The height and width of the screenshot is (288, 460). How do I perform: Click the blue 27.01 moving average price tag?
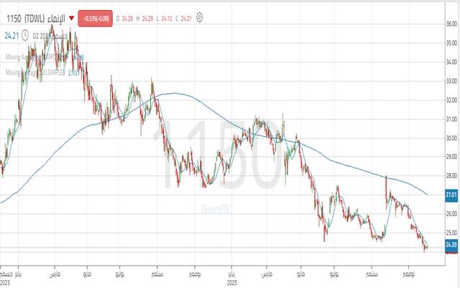pos(451,194)
